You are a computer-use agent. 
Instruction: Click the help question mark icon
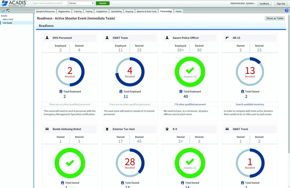click(287, 10)
